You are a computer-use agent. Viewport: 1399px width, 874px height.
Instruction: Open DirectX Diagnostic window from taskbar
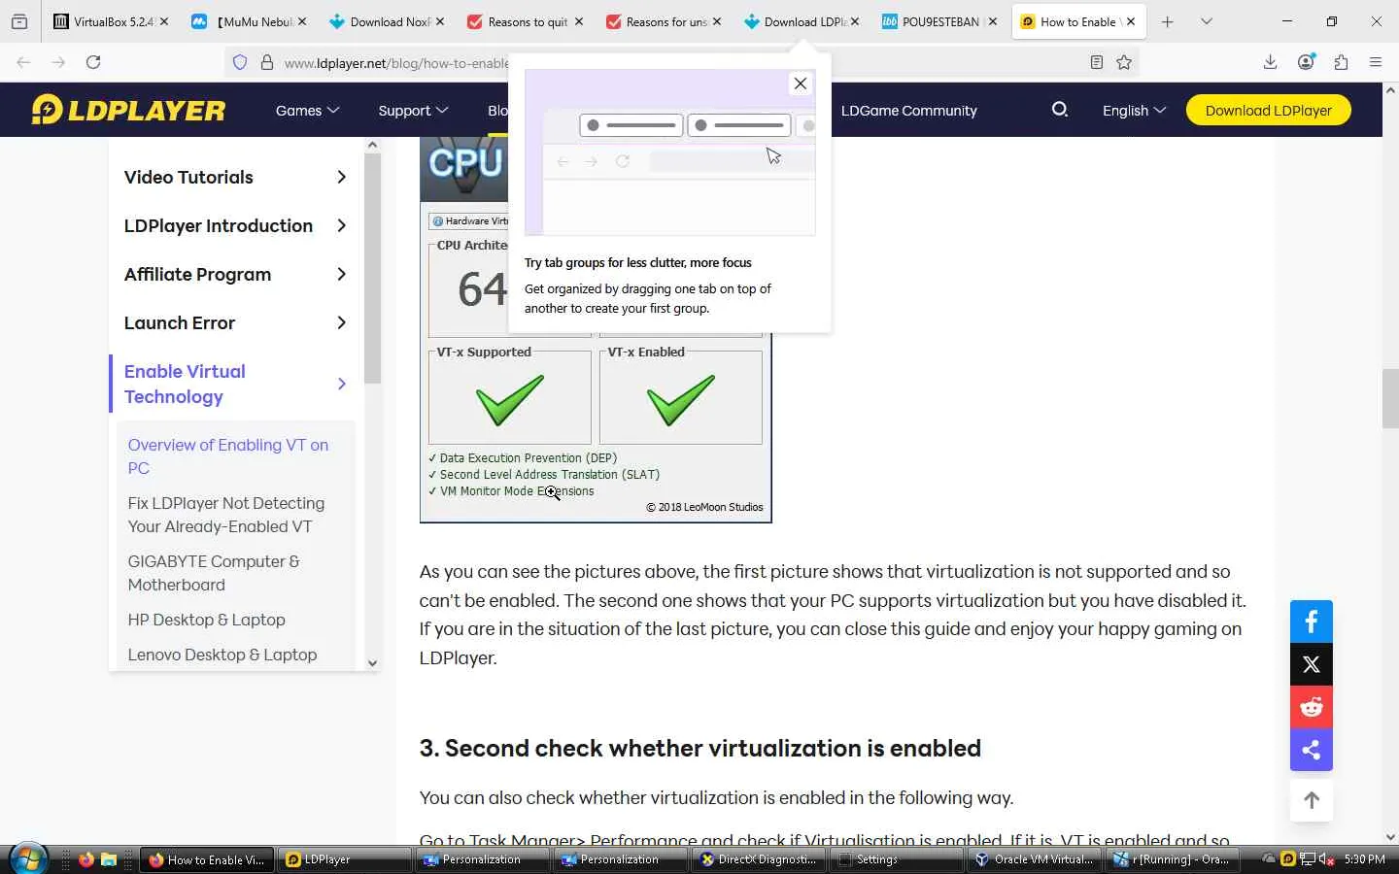758,859
